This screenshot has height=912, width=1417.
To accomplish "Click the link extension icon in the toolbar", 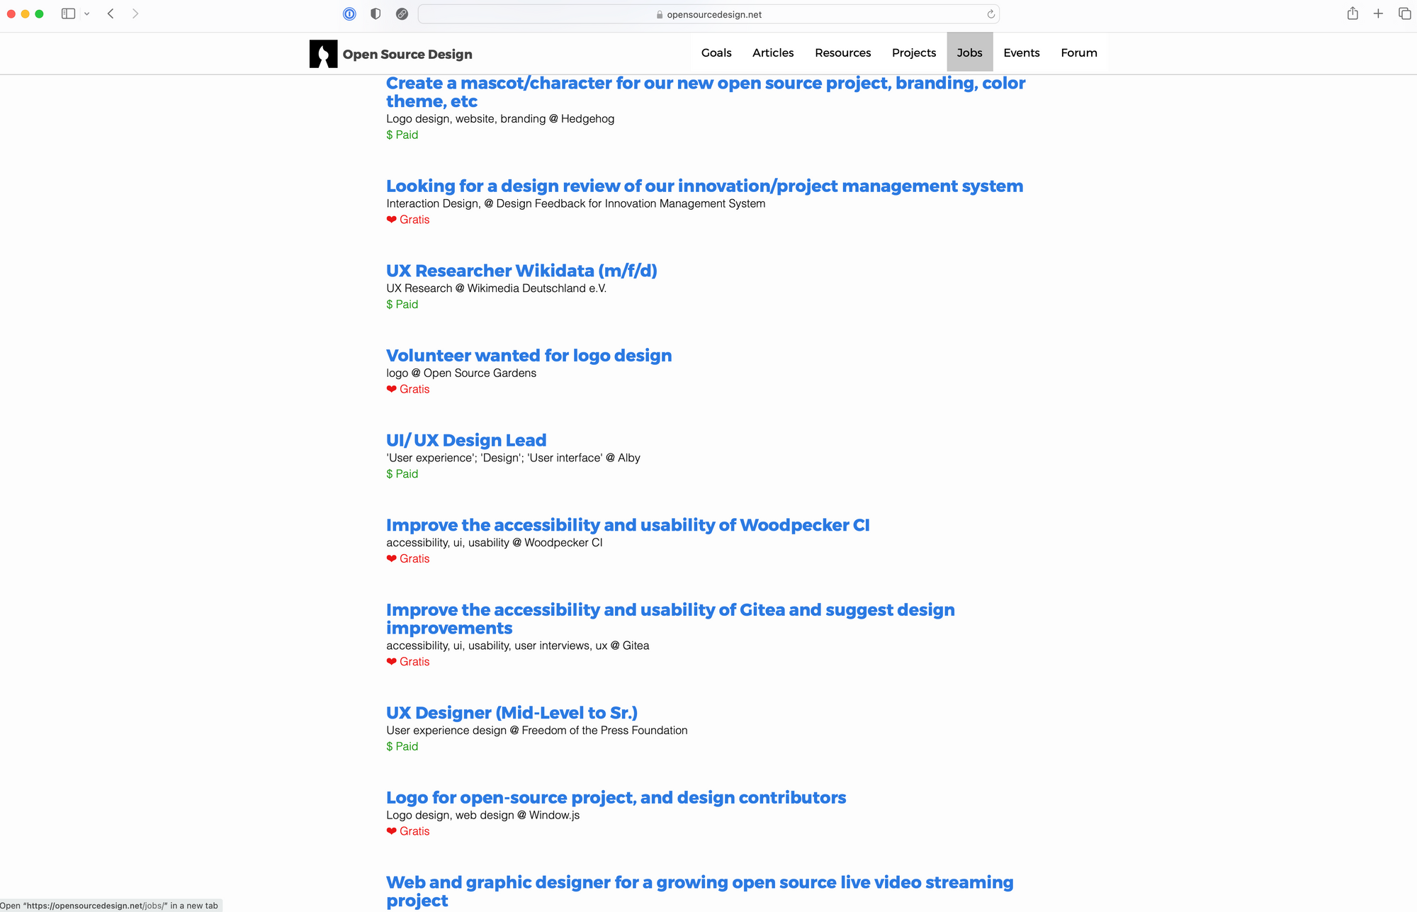I will (x=402, y=13).
